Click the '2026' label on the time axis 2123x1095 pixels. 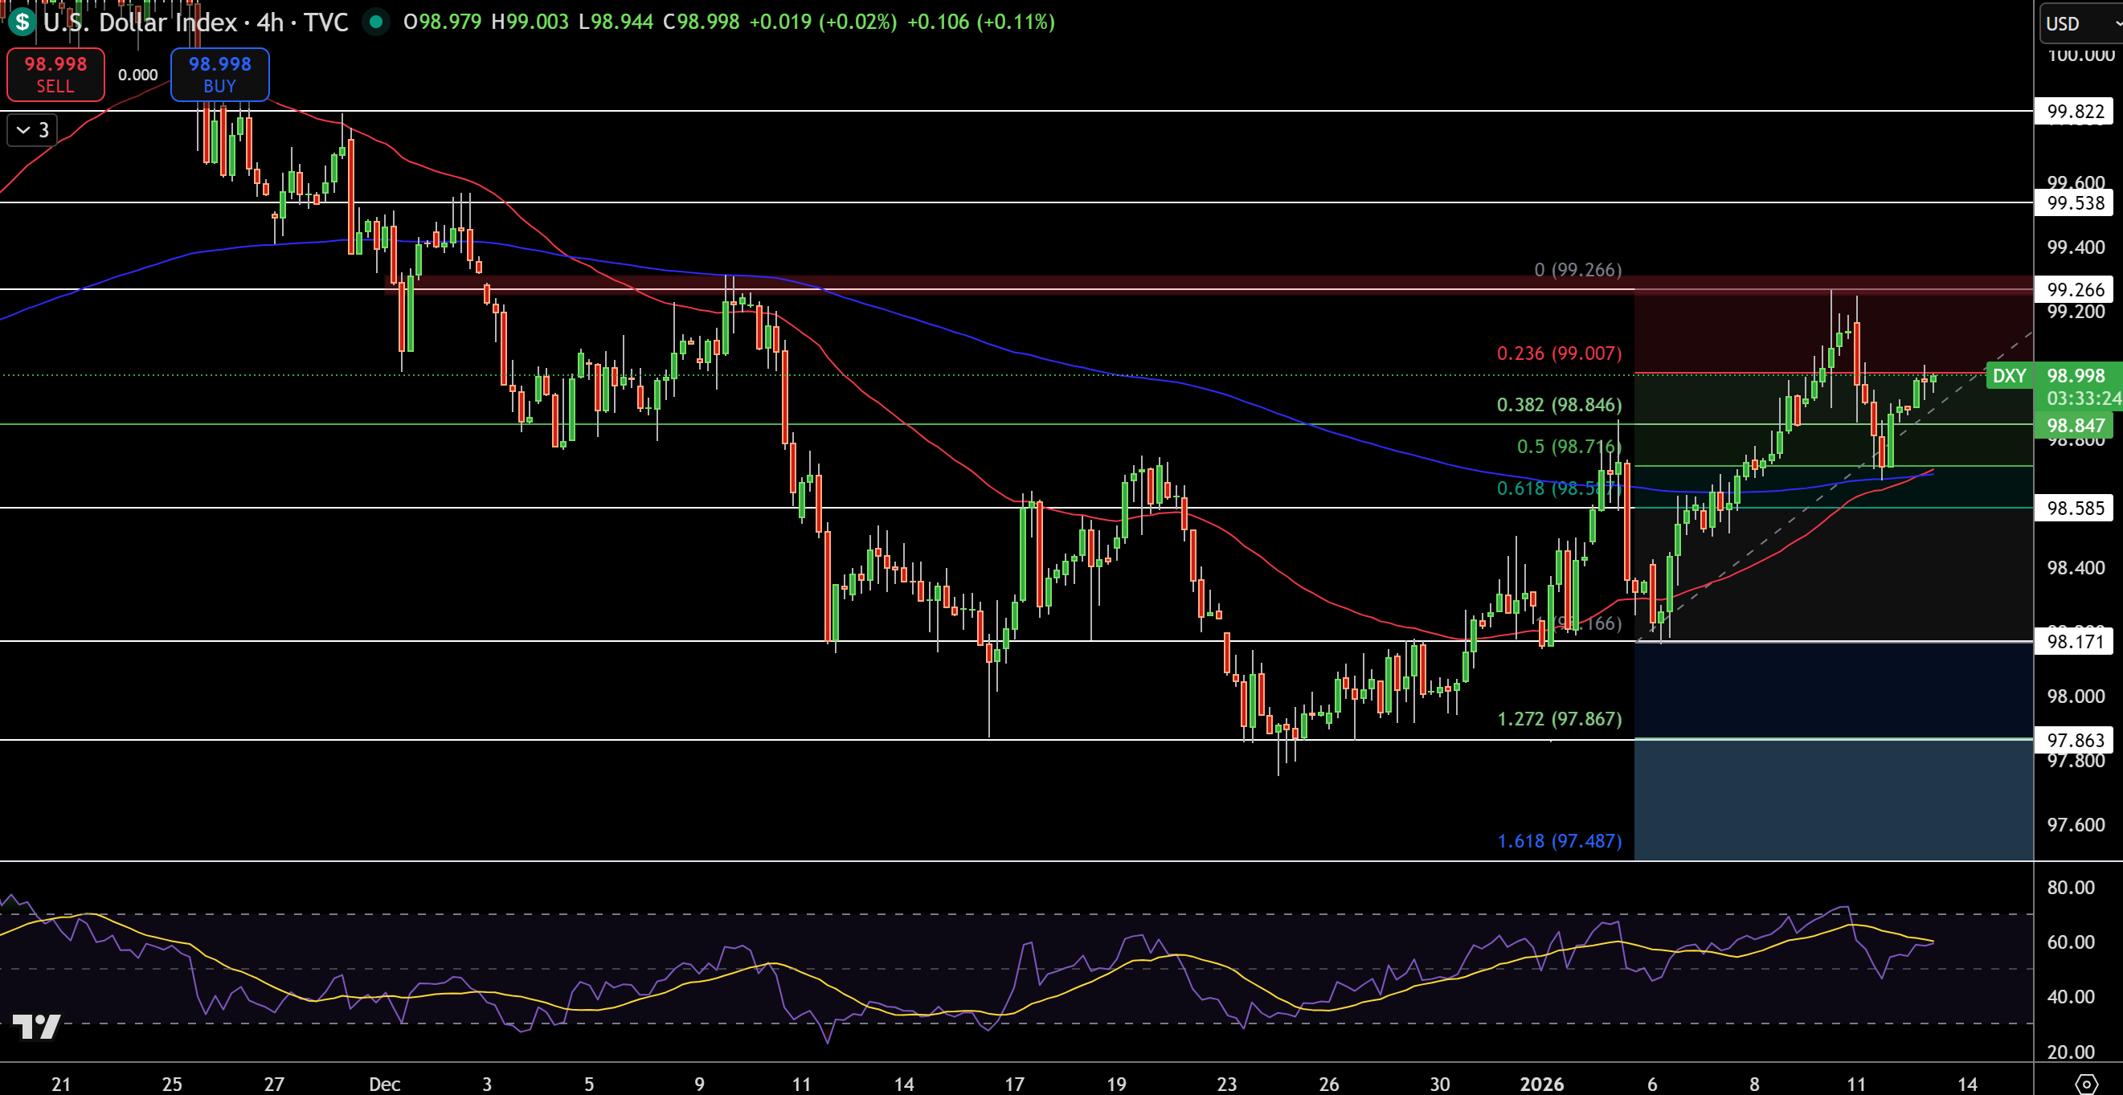click(x=1542, y=1085)
